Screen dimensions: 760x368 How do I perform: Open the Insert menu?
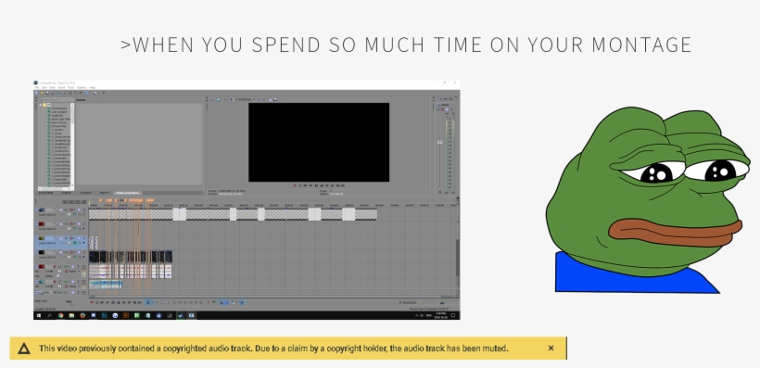pos(61,87)
